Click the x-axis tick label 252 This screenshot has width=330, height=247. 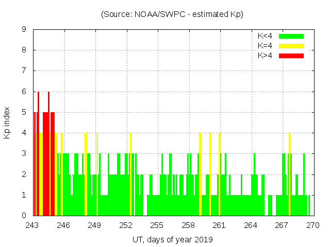126,225
